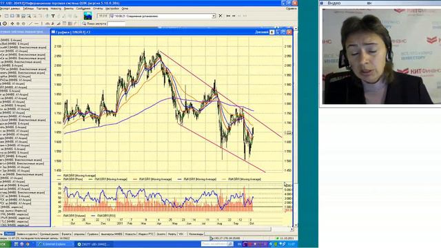Activate the QUIK taskbar button
The image size is (441, 248).
coord(94,244)
